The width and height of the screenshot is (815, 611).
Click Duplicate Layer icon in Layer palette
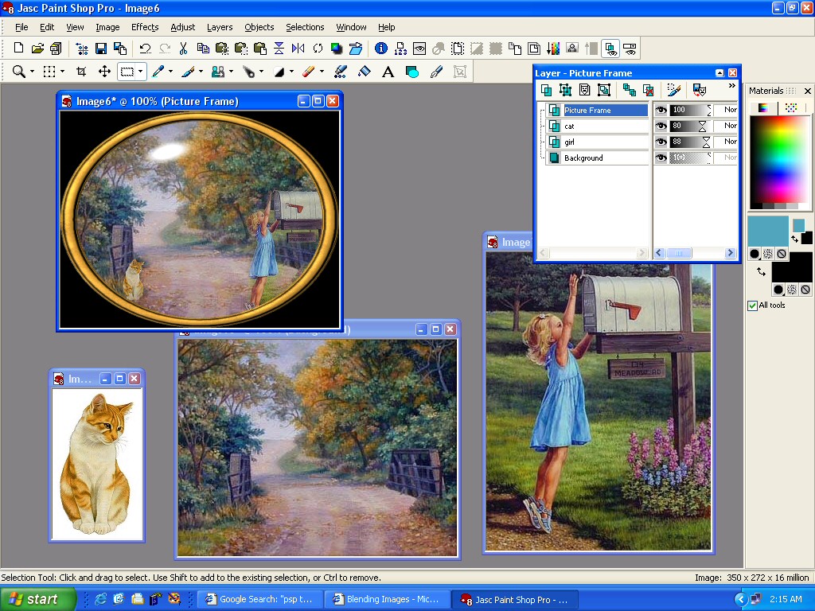pyautogui.click(x=629, y=90)
